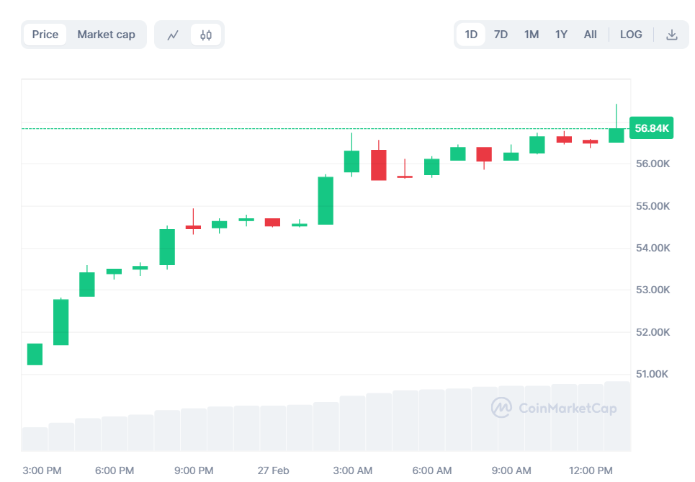Switch to the line chart view
The image size is (695, 482).
pos(173,34)
